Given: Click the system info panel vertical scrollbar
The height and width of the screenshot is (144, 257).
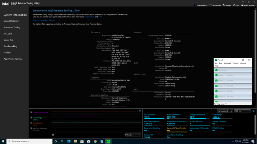Looking at the screenshot, I should tap(255, 51).
